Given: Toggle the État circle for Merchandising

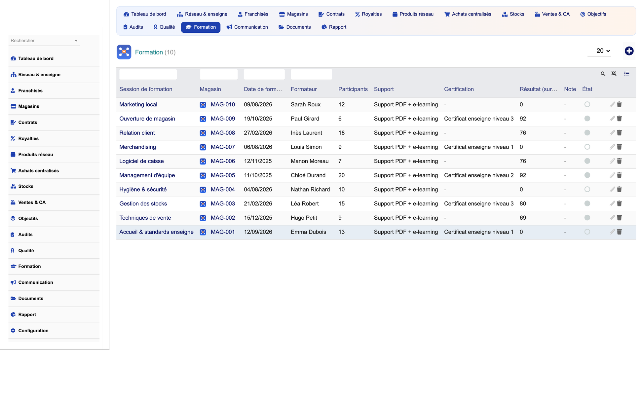Looking at the screenshot, I should [587, 147].
